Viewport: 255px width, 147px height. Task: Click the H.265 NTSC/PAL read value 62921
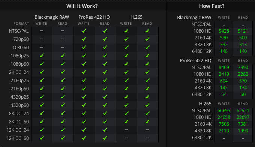pyautogui.click(x=243, y=111)
